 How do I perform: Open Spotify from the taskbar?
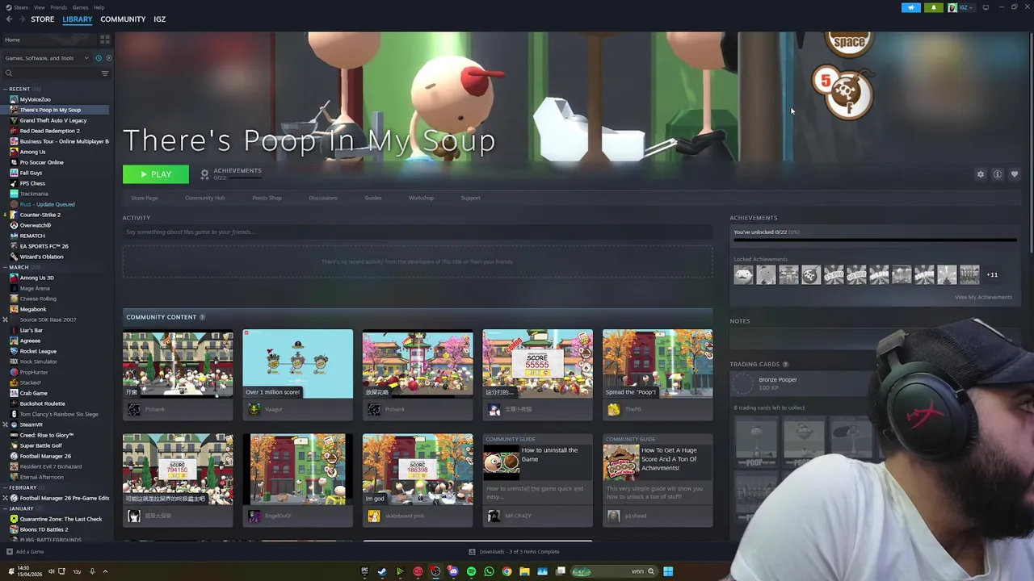(x=471, y=571)
